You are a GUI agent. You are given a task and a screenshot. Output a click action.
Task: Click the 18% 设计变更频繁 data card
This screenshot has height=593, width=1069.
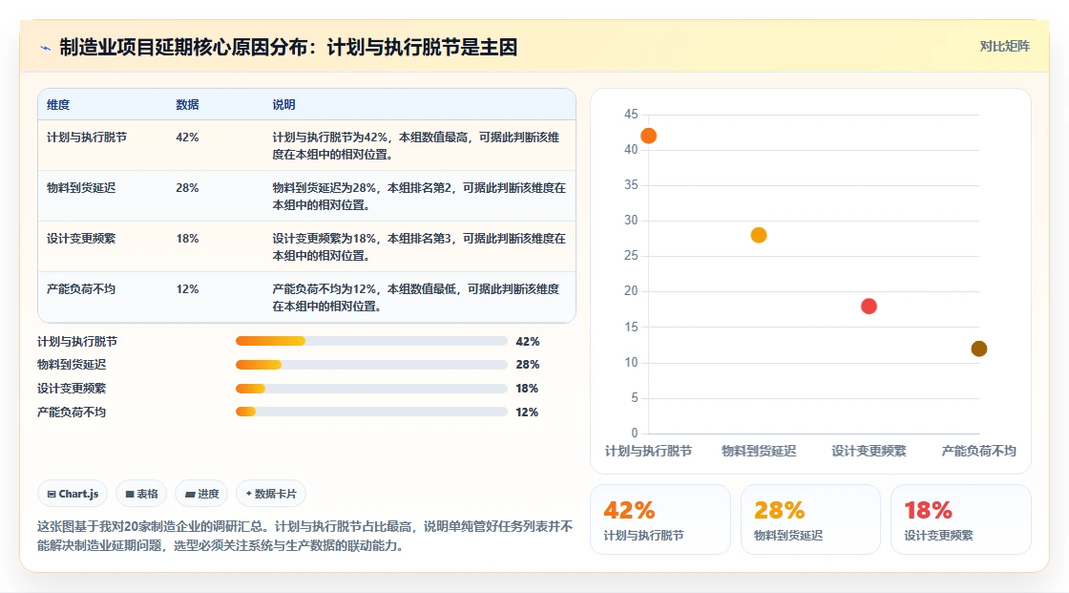pos(960,519)
